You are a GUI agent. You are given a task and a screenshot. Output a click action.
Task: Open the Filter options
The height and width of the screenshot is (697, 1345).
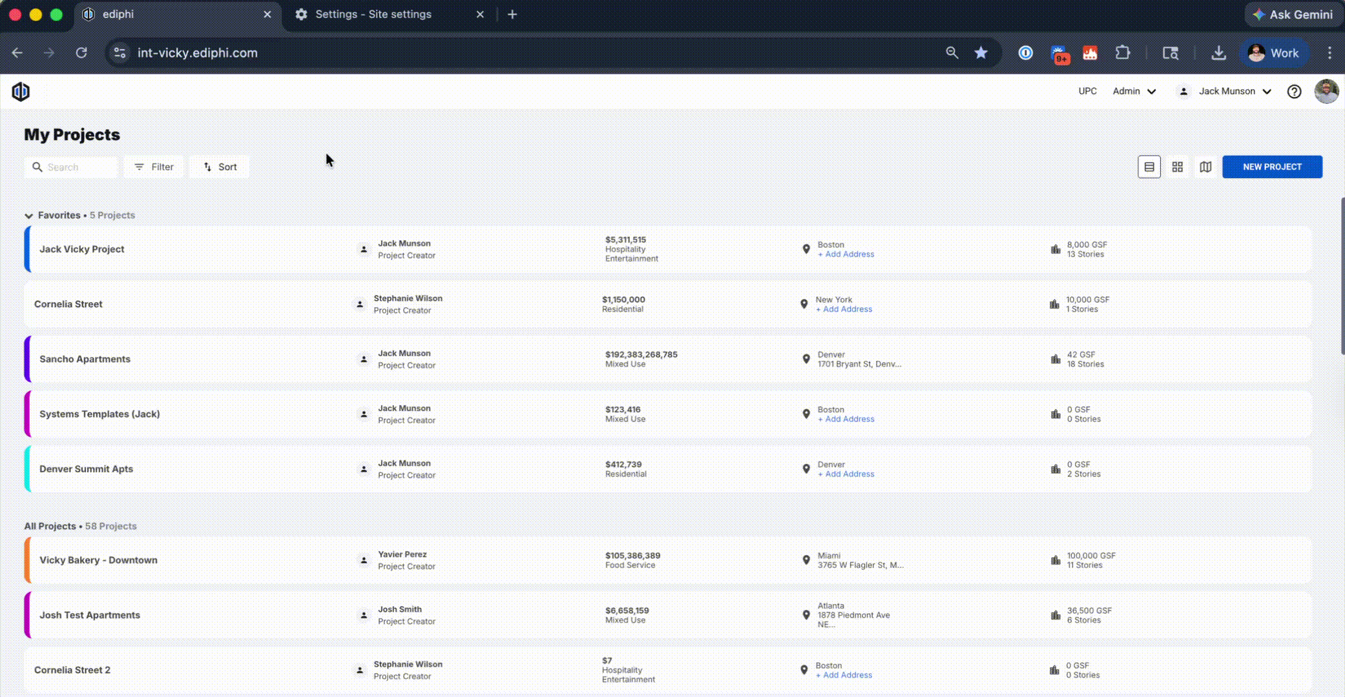[154, 167]
